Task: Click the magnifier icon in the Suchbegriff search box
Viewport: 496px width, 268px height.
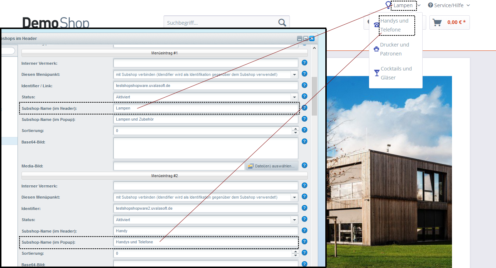Action: coord(282,23)
